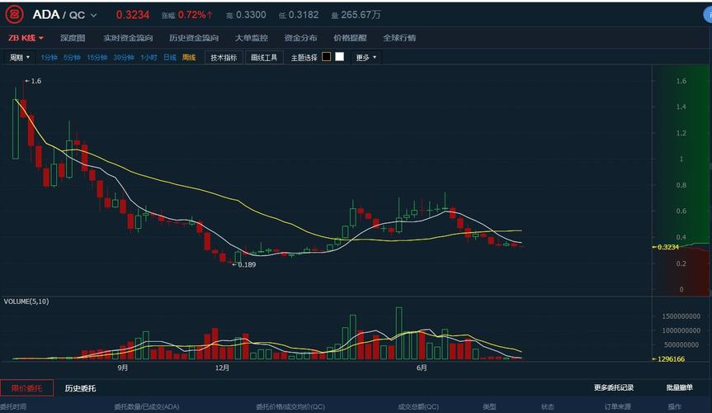Image resolution: width=712 pixels, height=413 pixels.
Task: Open the 实时资金流向 tab
Action: pos(128,38)
